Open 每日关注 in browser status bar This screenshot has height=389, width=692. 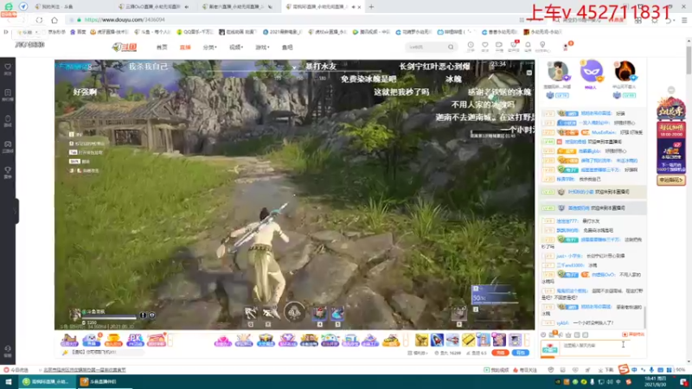525,370
